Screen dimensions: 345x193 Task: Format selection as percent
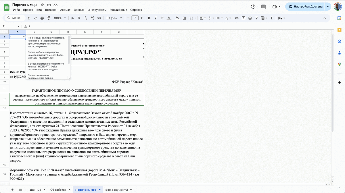pyautogui.click(x=79, y=18)
